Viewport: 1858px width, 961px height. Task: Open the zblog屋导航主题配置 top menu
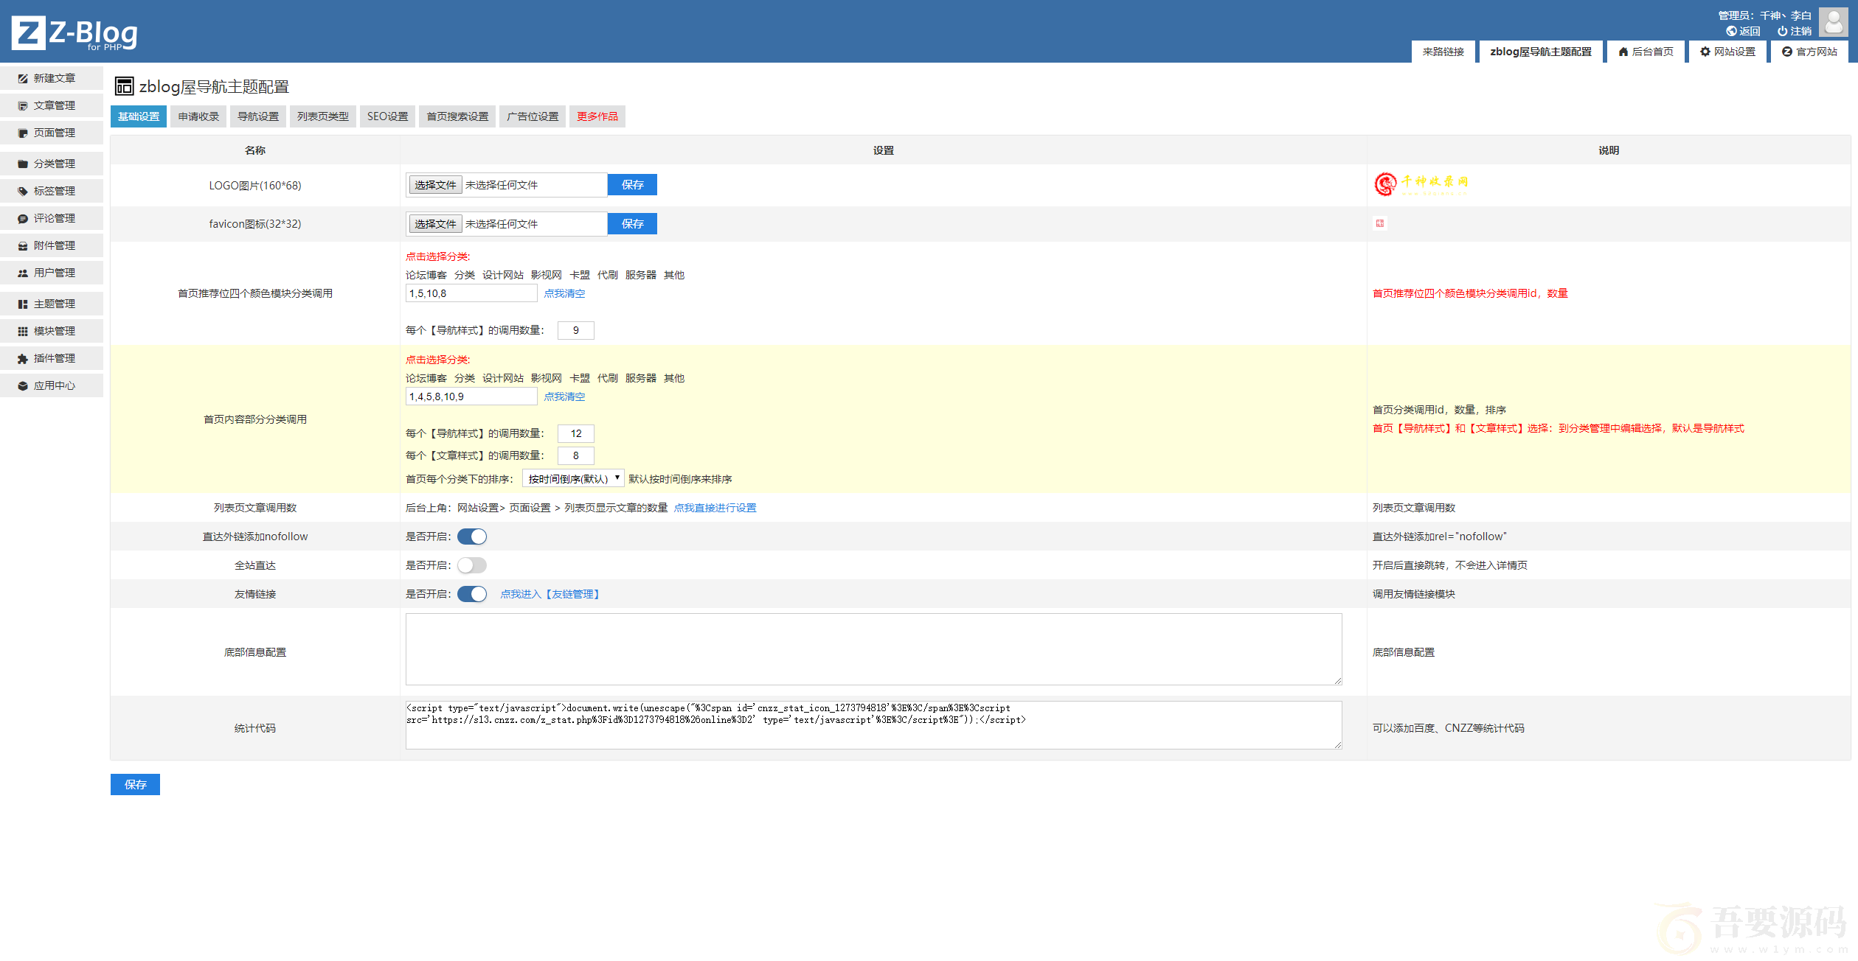[1541, 52]
